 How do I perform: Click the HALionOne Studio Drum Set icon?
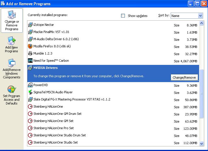pyautogui.click(x=30, y=135)
